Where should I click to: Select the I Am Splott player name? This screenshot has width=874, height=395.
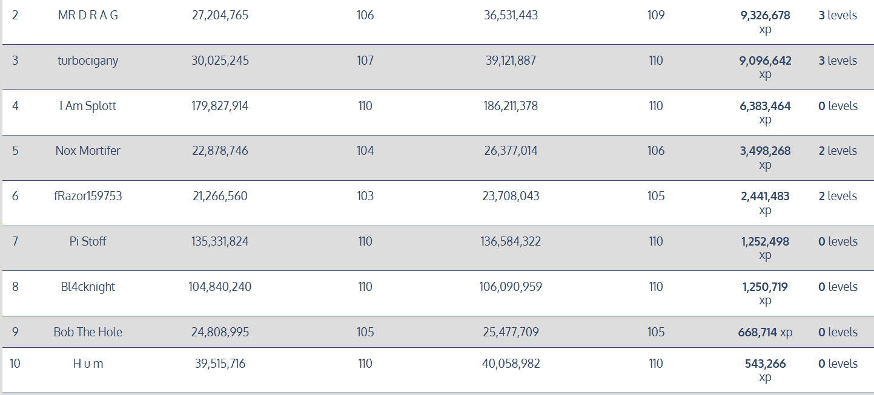[88, 106]
